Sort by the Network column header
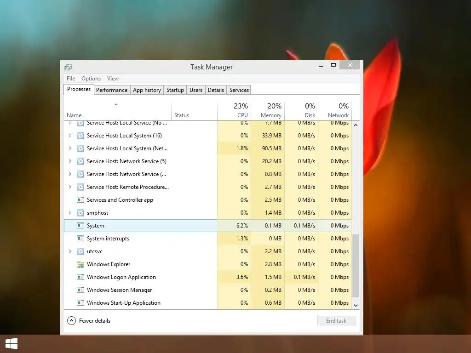 point(335,111)
